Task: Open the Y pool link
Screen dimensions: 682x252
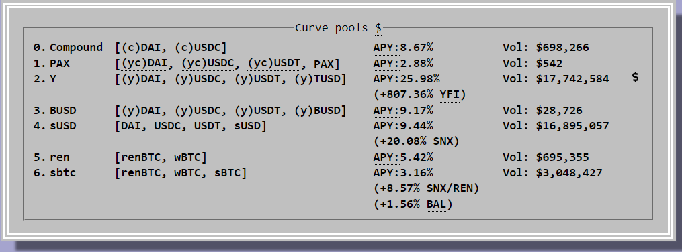Action: coord(53,79)
